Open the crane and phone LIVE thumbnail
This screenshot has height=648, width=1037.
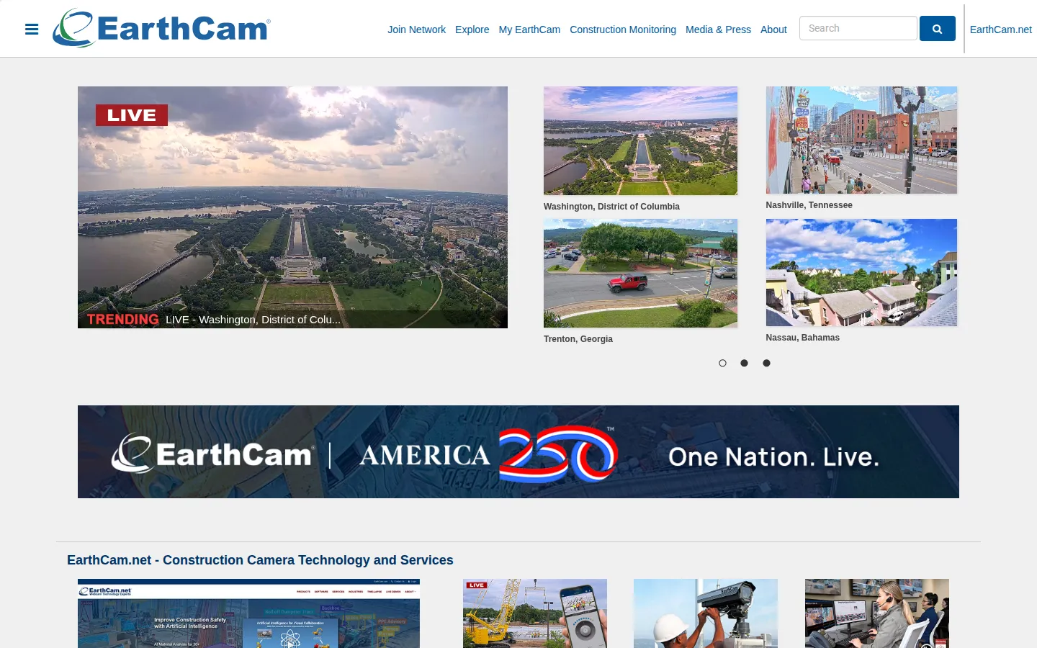[535, 613]
